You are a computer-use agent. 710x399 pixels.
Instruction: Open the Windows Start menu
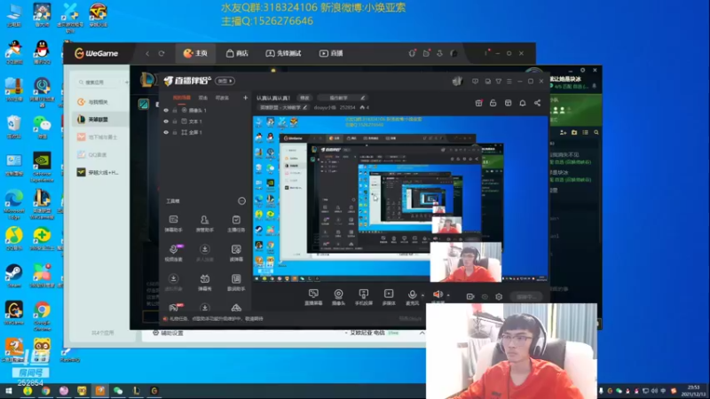9,391
